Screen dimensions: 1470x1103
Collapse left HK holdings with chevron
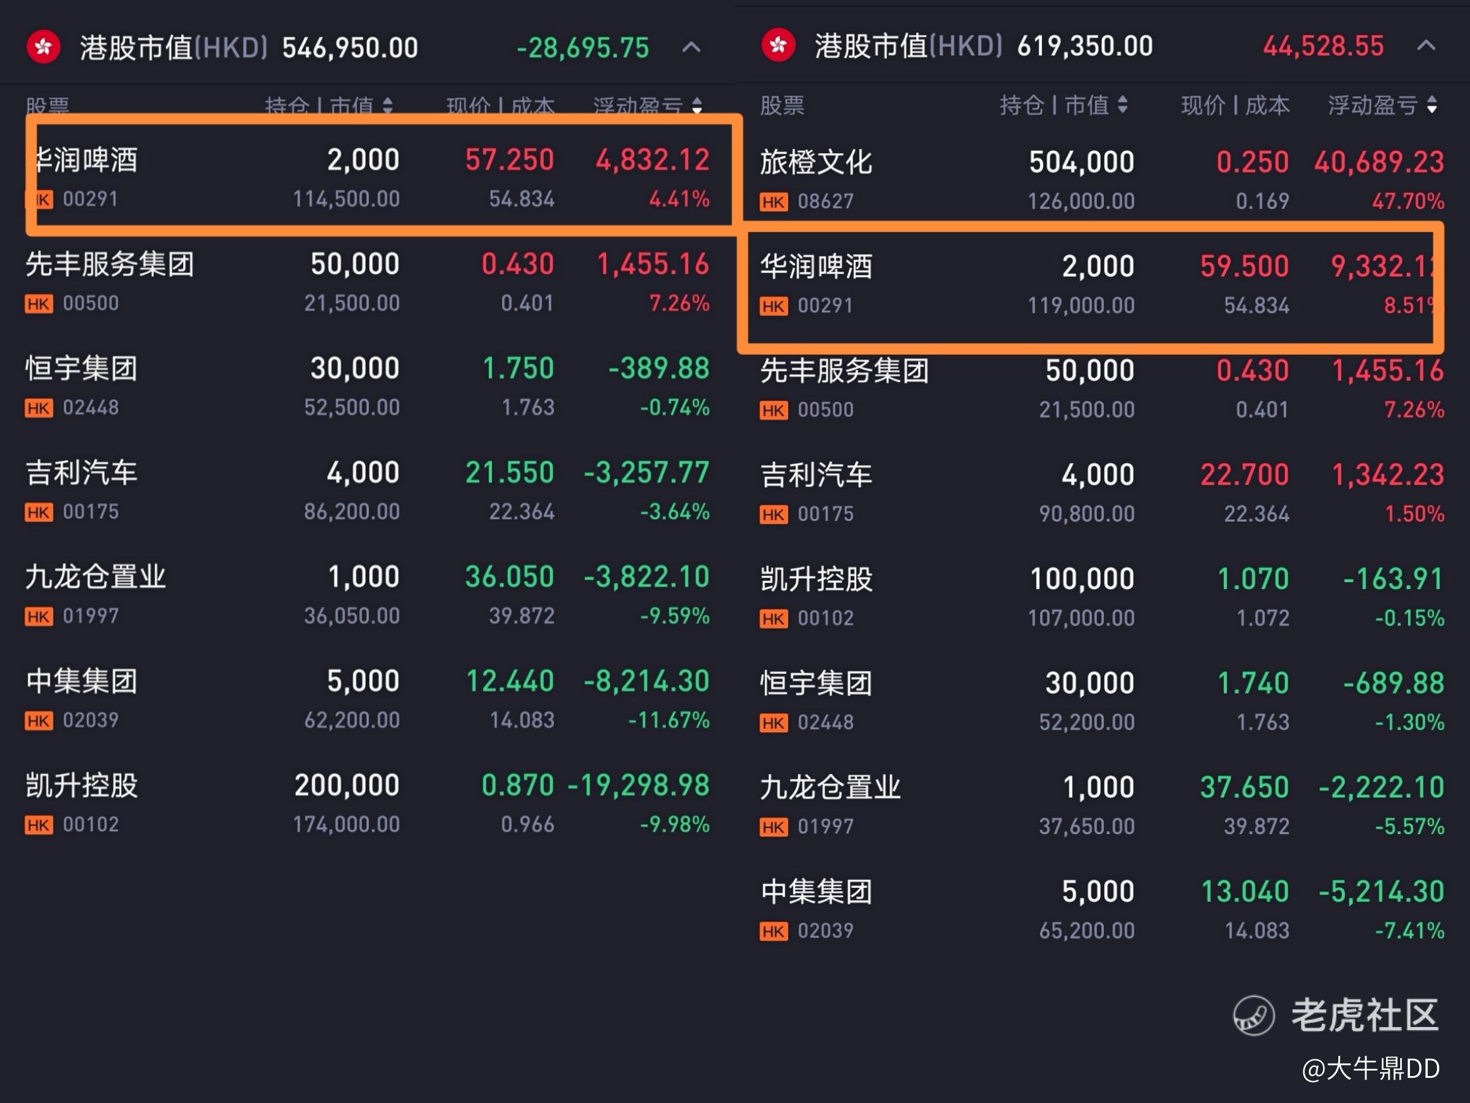(x=691, y=47)
